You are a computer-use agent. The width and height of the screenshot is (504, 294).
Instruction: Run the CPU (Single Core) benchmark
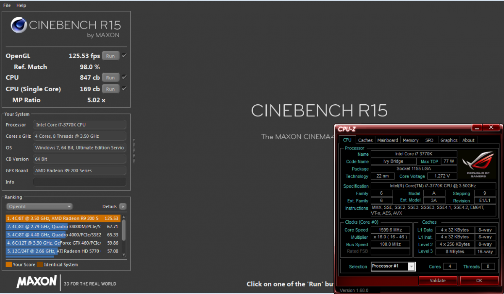click(x=110, y=89)
